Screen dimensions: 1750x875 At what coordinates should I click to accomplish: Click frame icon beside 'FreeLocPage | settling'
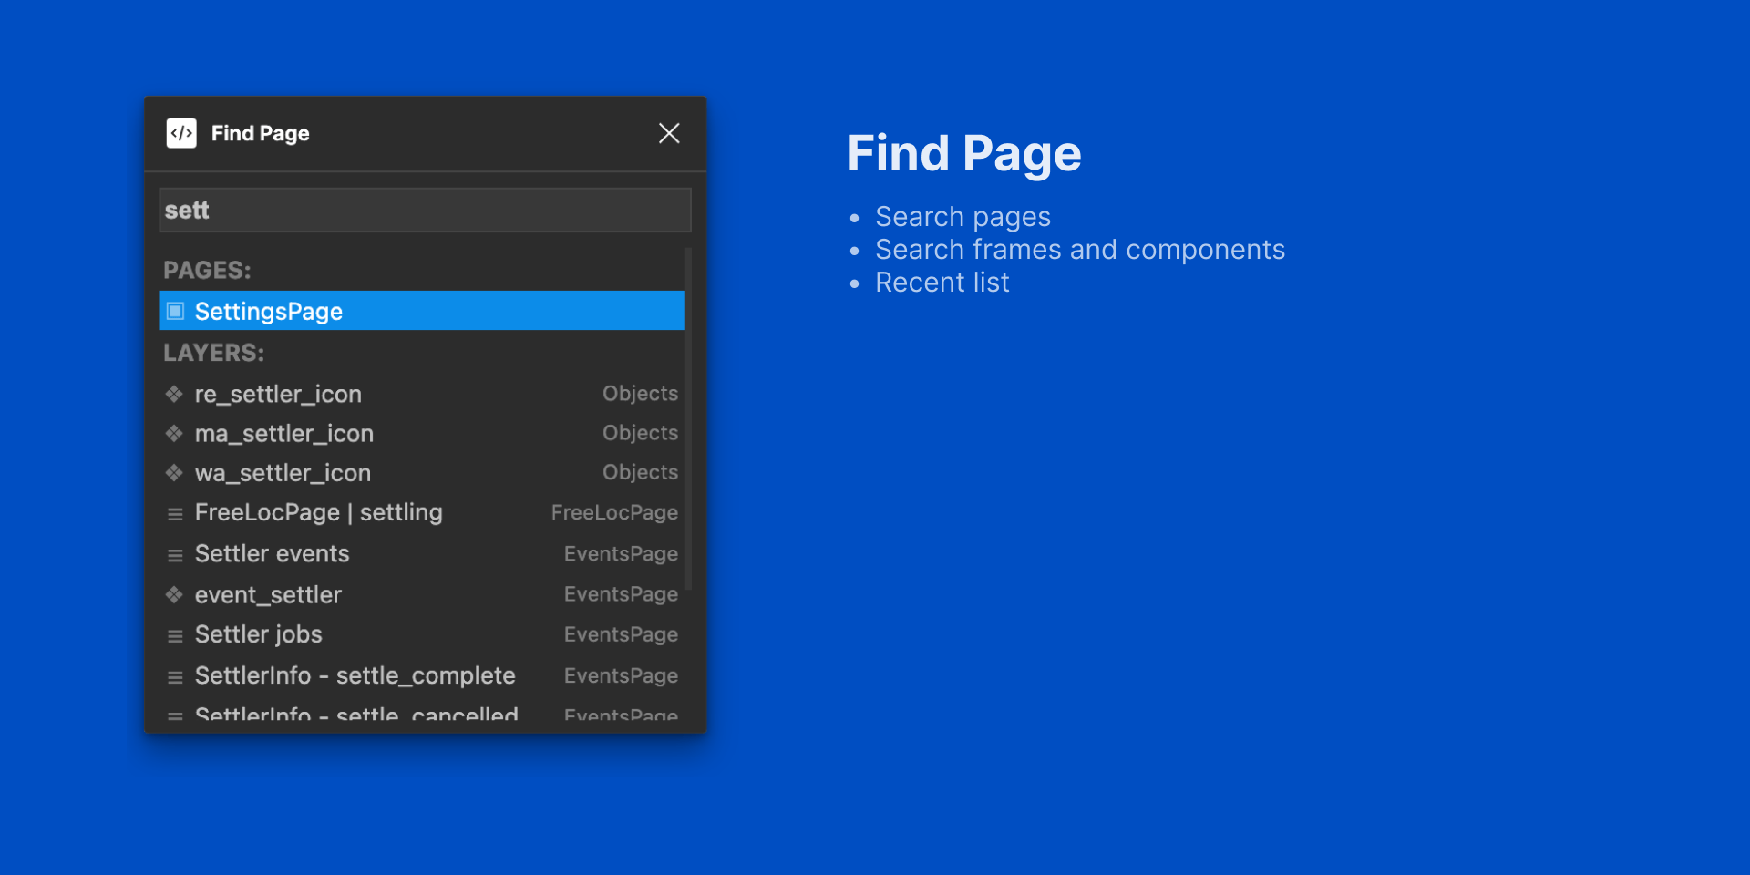pos(175,514)
